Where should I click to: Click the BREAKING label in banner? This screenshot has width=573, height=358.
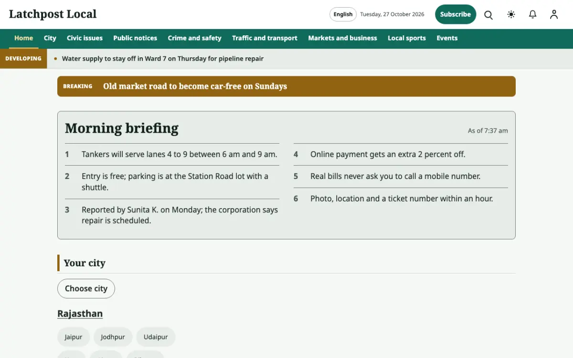(x=77, y=86)
